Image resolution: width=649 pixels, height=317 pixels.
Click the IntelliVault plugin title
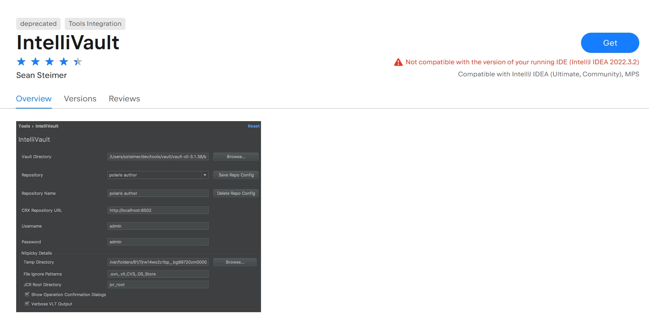[x=68, y=43]
